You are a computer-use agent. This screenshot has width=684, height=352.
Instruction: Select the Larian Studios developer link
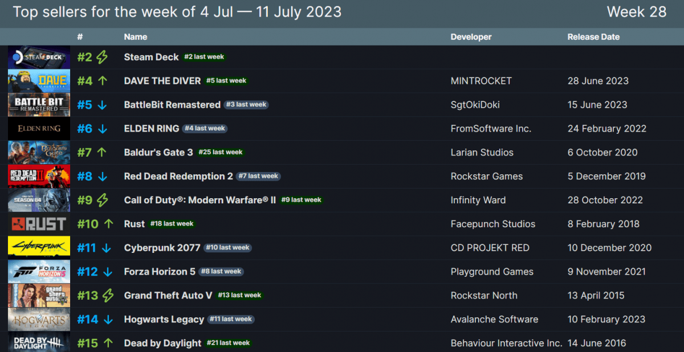pos(482,153)
